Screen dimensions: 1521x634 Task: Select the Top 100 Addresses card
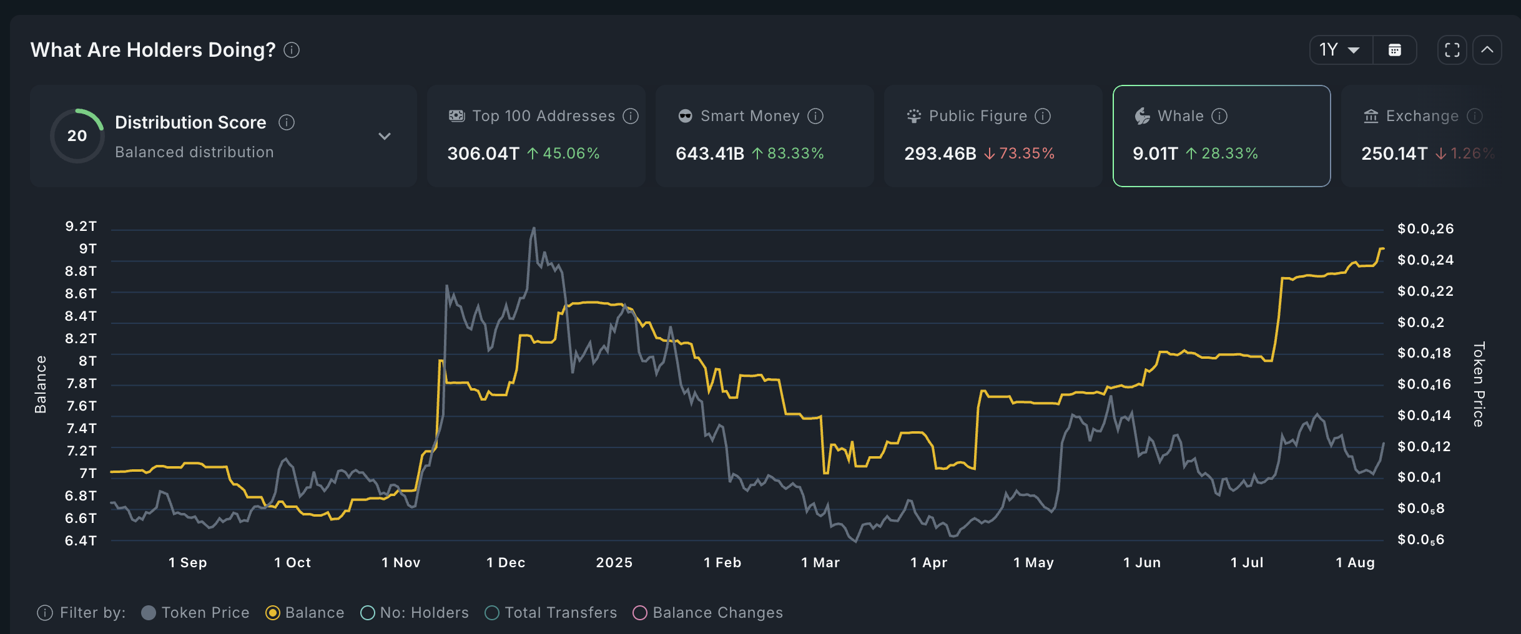(x=536, y=136)
